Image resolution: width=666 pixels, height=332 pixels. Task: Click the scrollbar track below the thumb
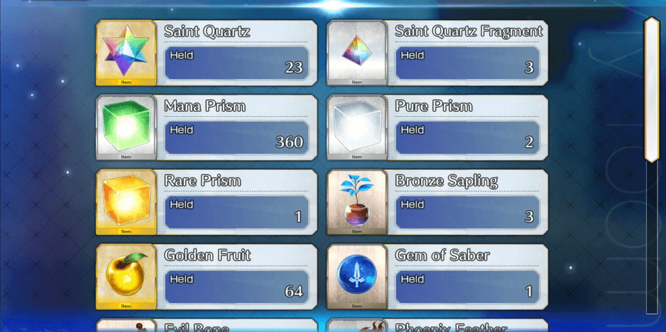[652, 238]
